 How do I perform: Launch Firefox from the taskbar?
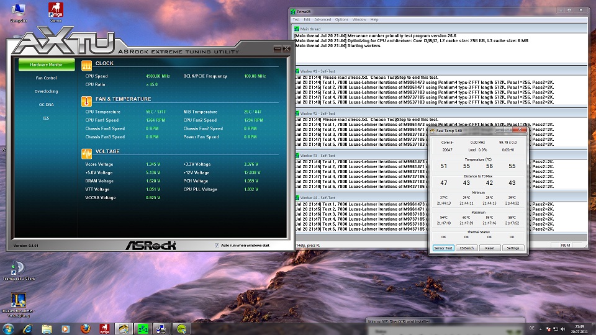tap(86, 329)
